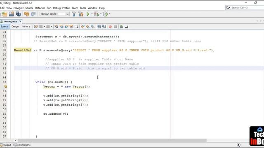Go to the next bookmark icon
The image size is (264, 148).
pyautogui.click(x=87, y=27)
